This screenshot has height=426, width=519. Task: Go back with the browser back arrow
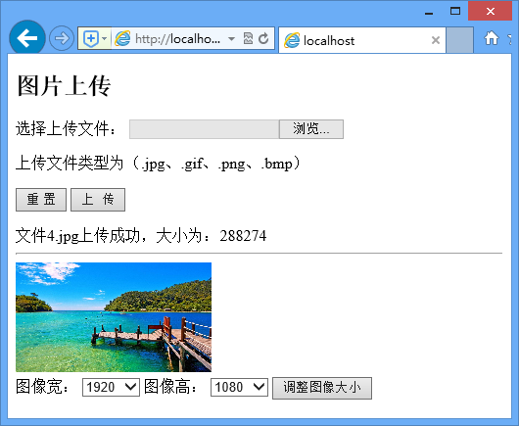pyautogui.click(x=27, y=38)
